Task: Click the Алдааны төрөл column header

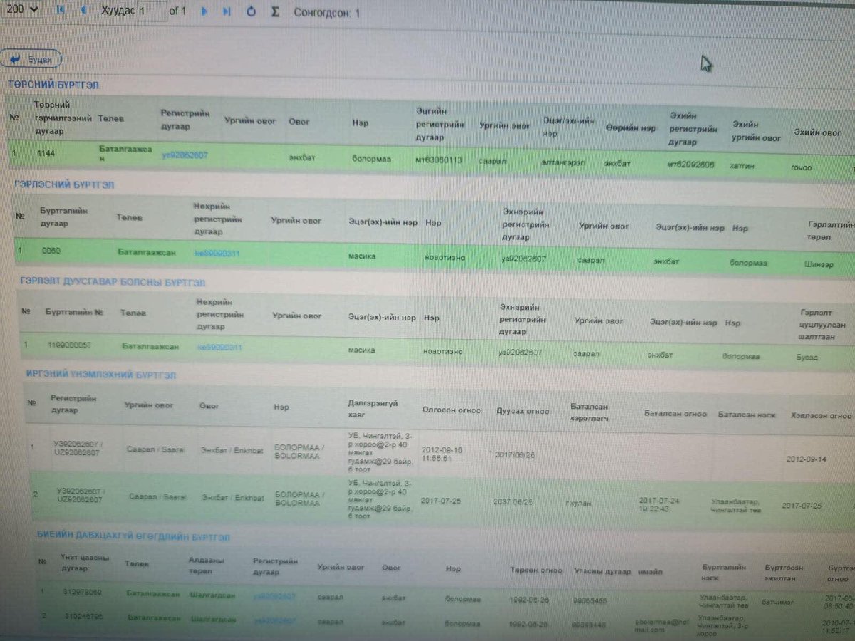Action: click(x=207, y=566)
